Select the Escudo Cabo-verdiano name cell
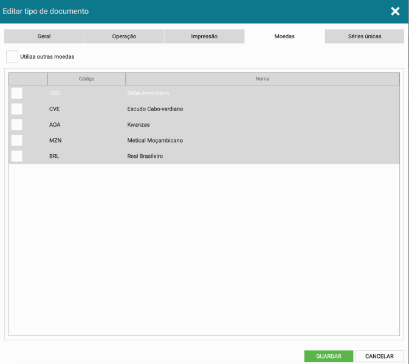Viewport: 409px width, 364px height. point(155,109)
